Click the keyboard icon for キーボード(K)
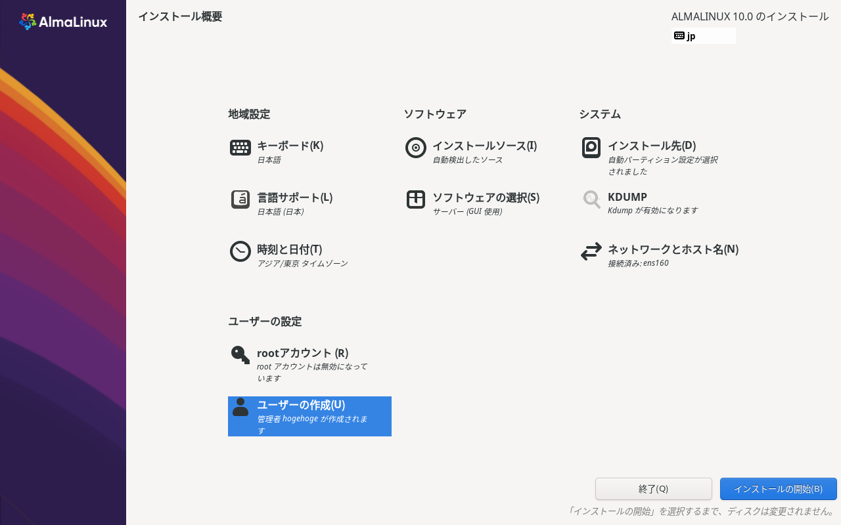841x525 pixels. click(x=240, y=148)
